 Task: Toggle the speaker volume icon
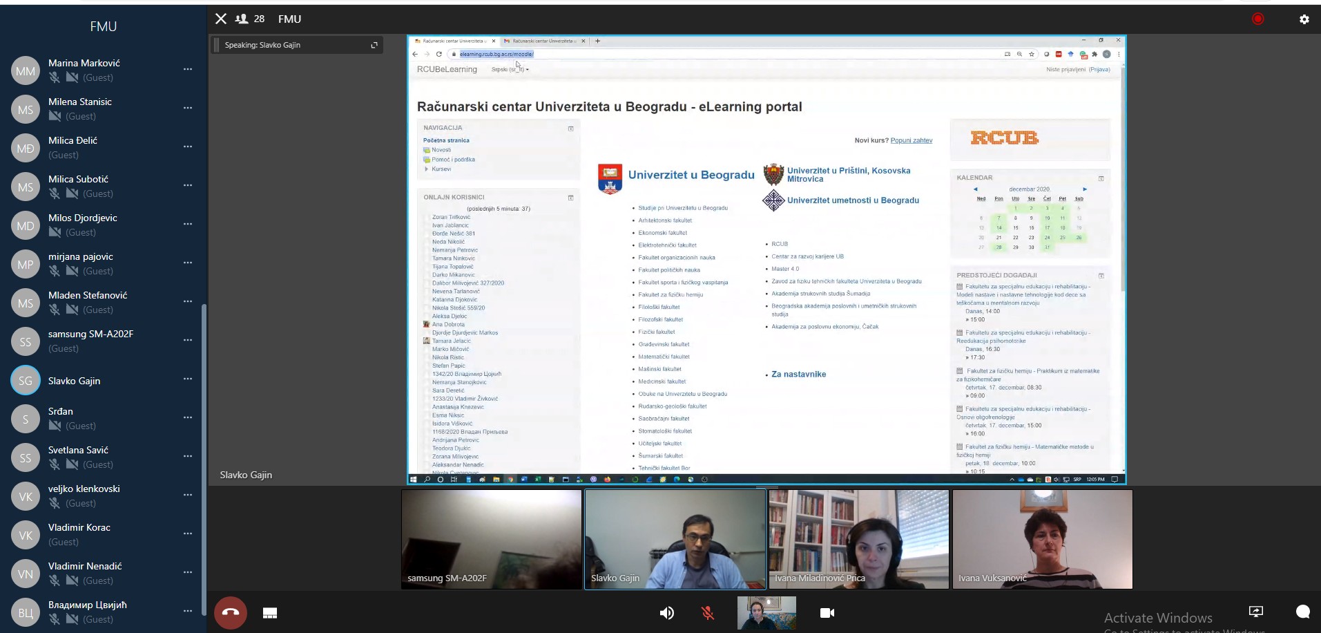[x=666, y=613]
